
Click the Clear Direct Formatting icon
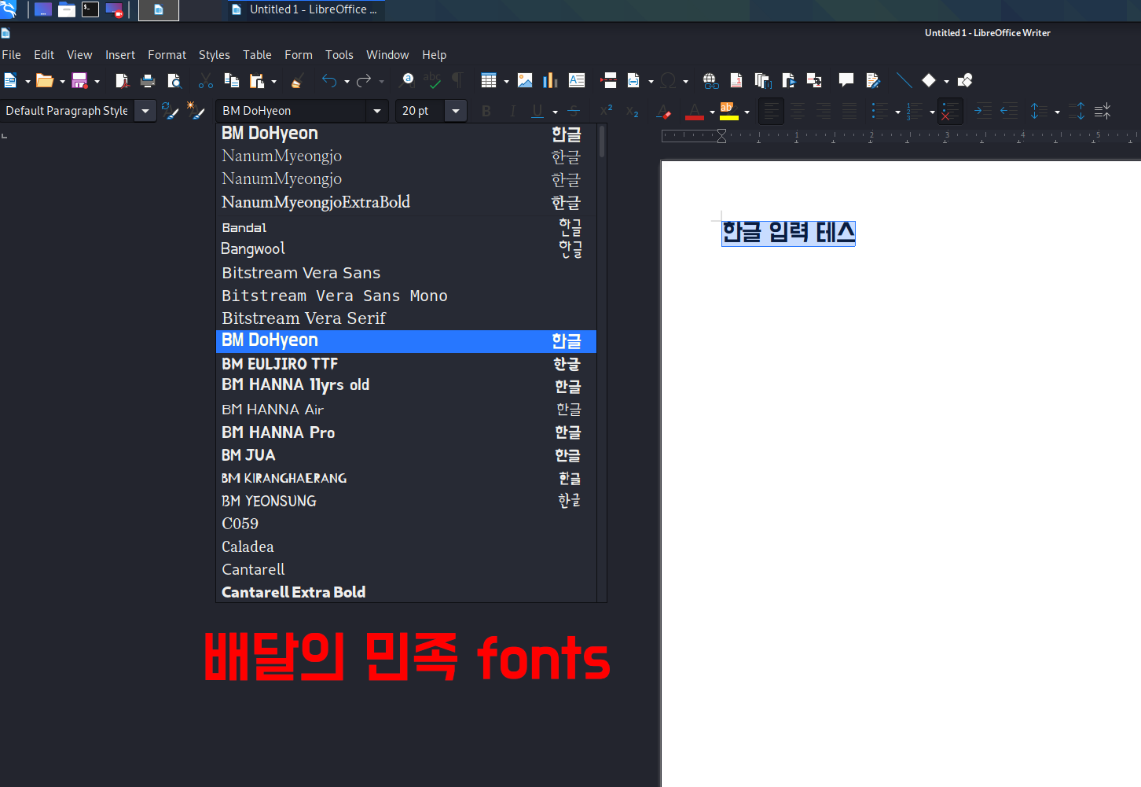tap(663, 112)
